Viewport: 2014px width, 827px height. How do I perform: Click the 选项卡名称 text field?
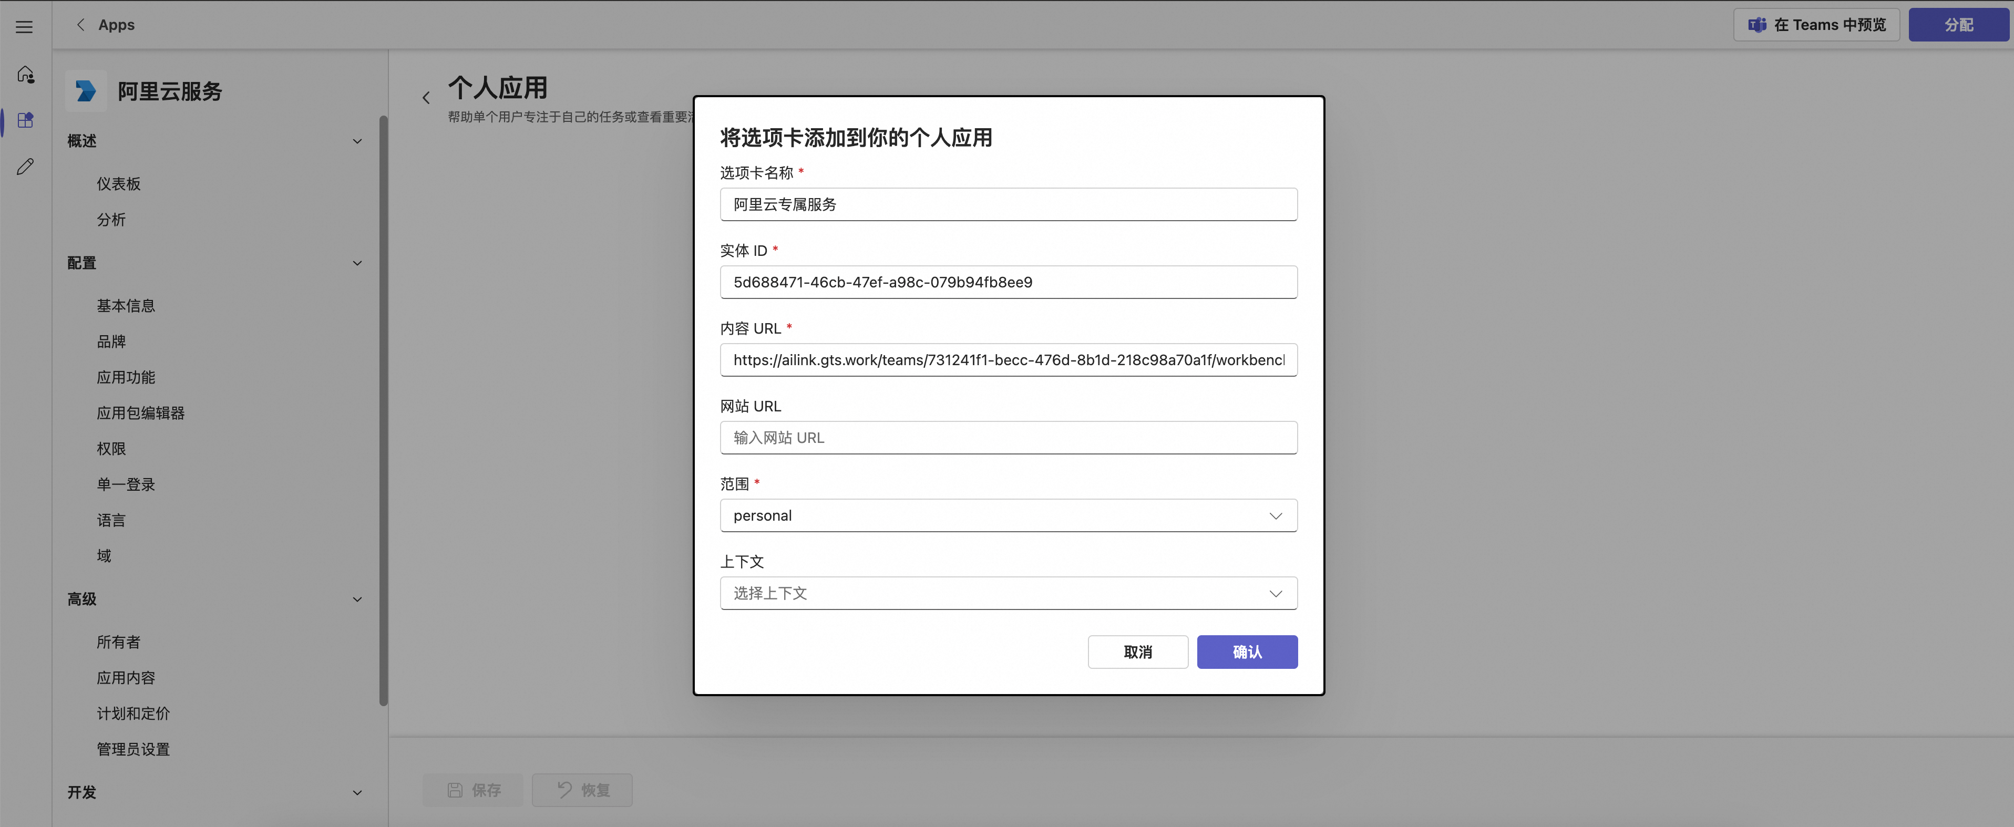point(1008,205)
